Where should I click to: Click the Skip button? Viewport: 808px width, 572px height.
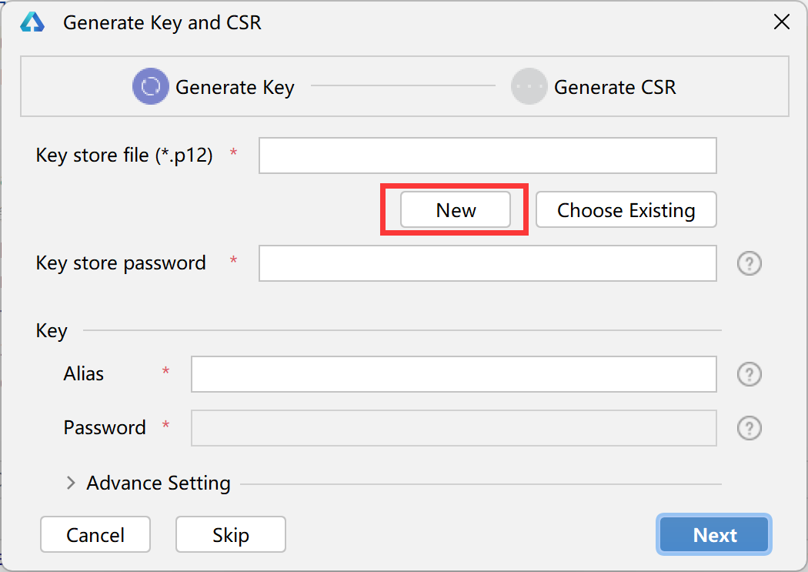(x=231, y=534)
